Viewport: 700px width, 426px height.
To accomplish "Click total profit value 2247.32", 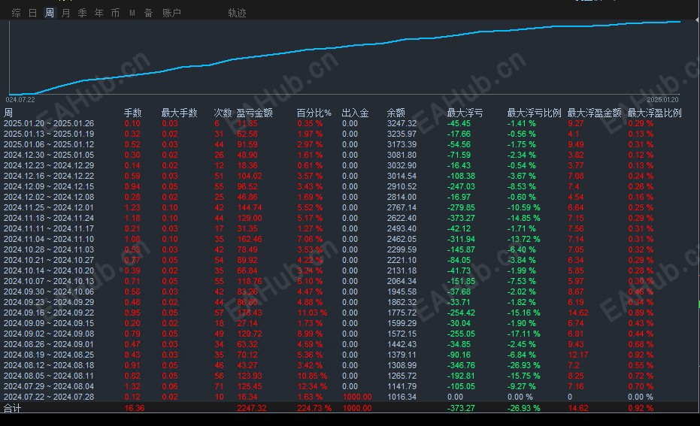I will (x=252, y=408).
